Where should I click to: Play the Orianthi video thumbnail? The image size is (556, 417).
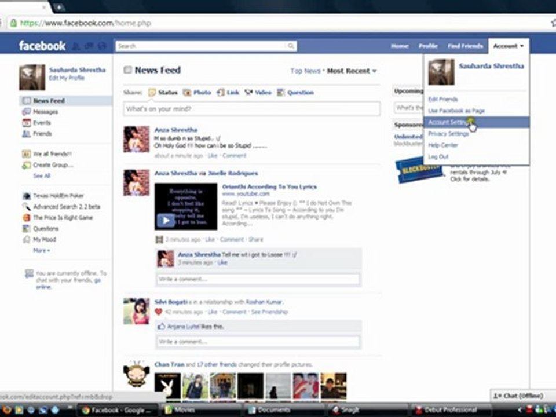click(186, 206)
